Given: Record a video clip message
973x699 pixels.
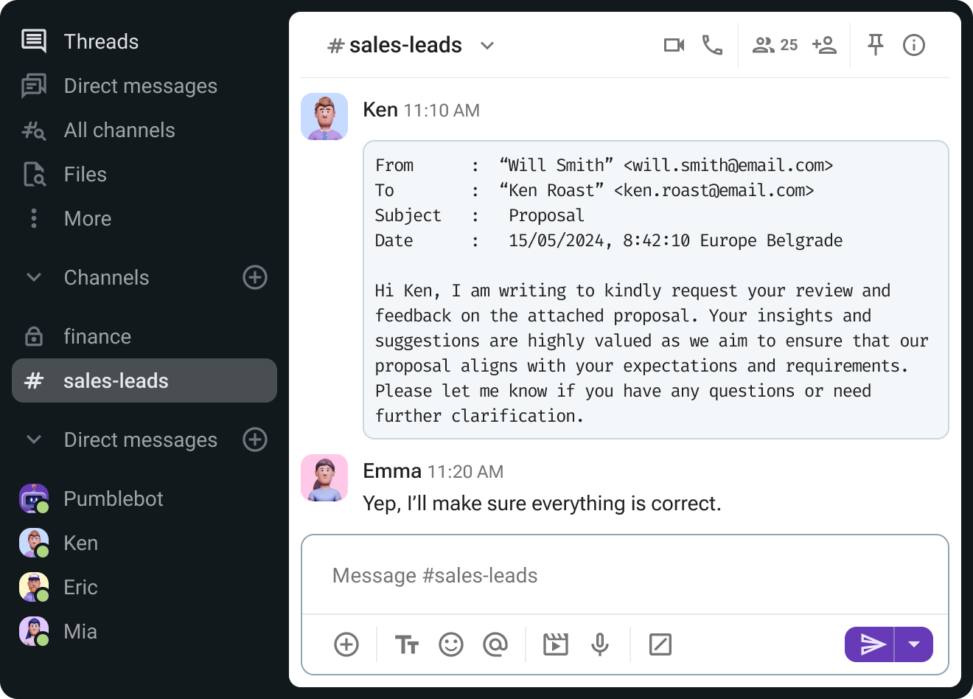Looking at the screenshot, I should pos(556,644).
